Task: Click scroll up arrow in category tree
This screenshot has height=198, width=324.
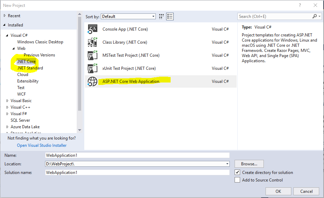Action: pos(79,14)
